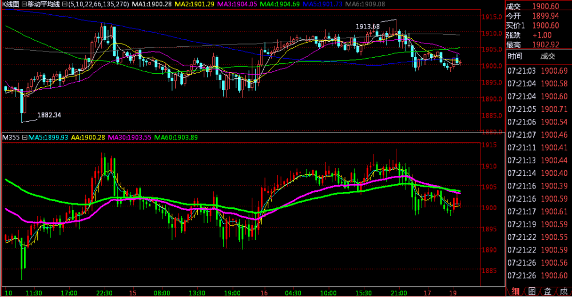Select the 涨跌 +1.00 row
The image size is (572, 297).
tap(538, 35)
